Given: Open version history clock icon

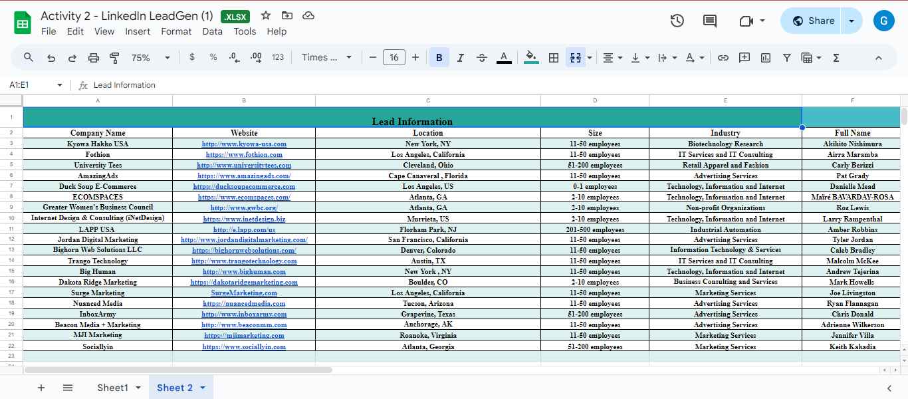Looking at the screenshot, I should (x=677, y=21).
